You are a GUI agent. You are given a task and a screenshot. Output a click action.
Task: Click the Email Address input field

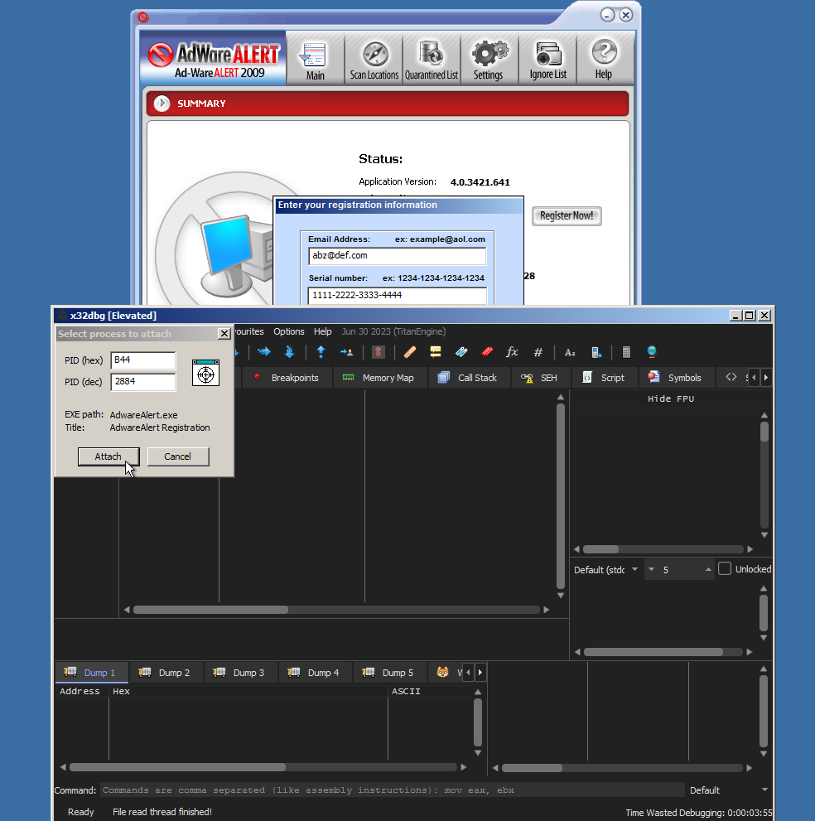[x=397, y=255]
